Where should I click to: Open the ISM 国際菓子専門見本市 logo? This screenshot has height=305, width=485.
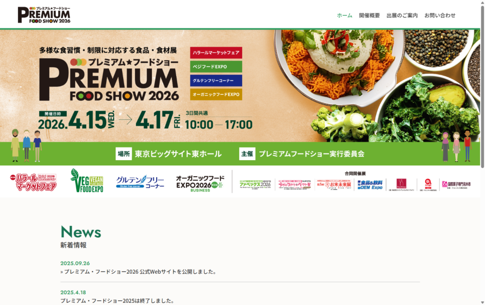pos(456,185)
